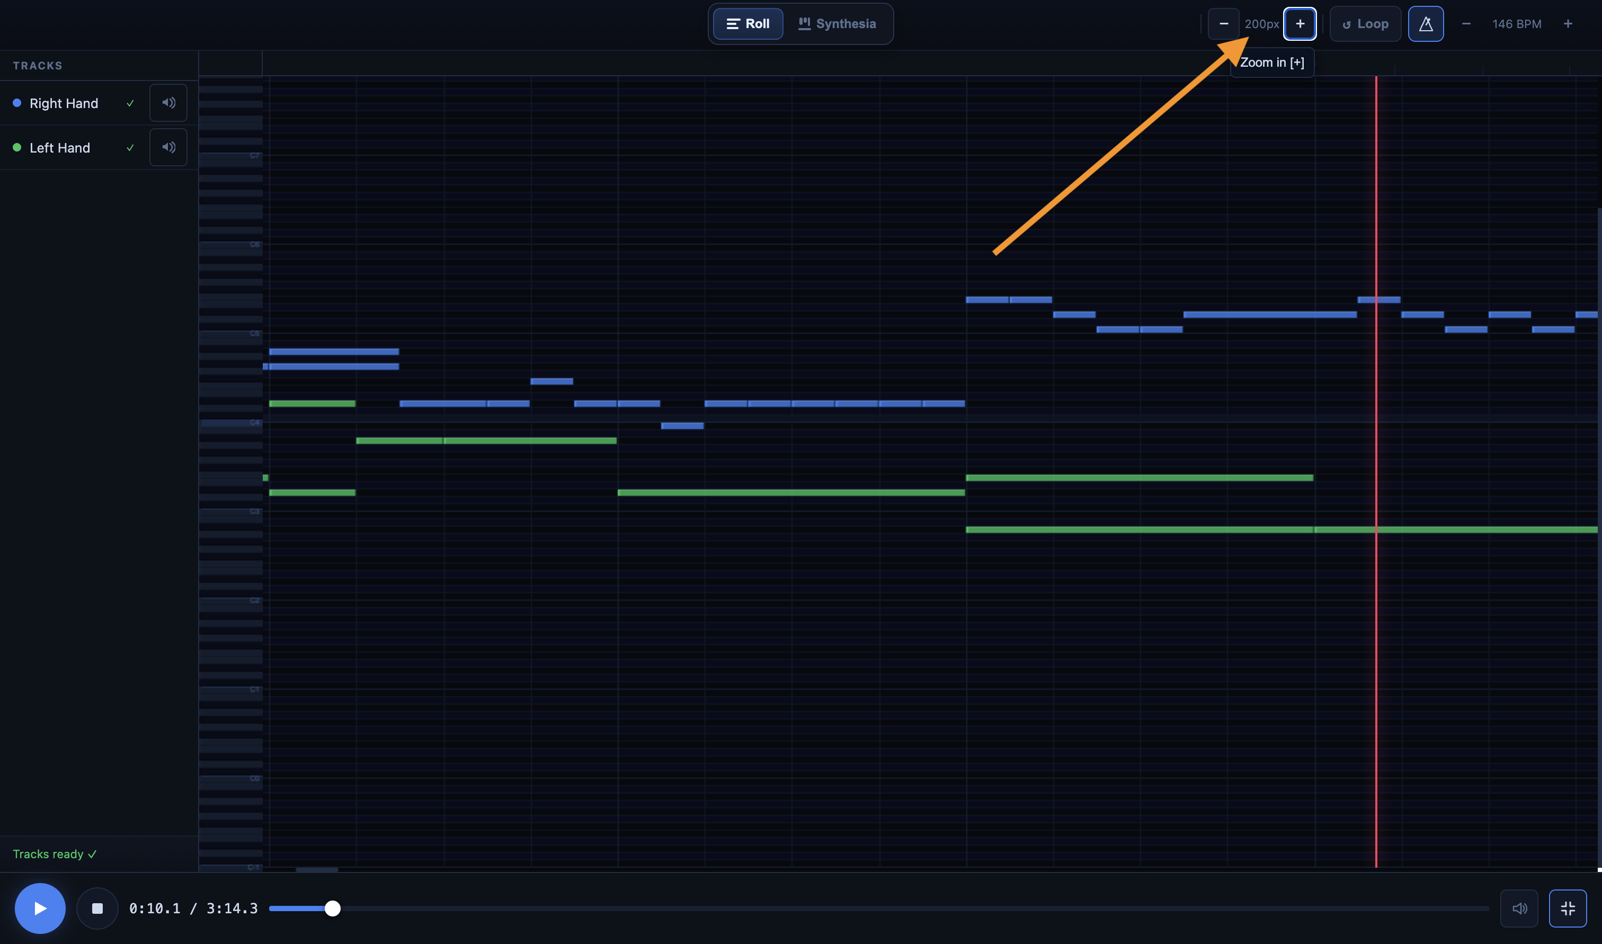Click the Zoom out minus button
Viewport: 1602px width, 944px height.
point(1223,24)
